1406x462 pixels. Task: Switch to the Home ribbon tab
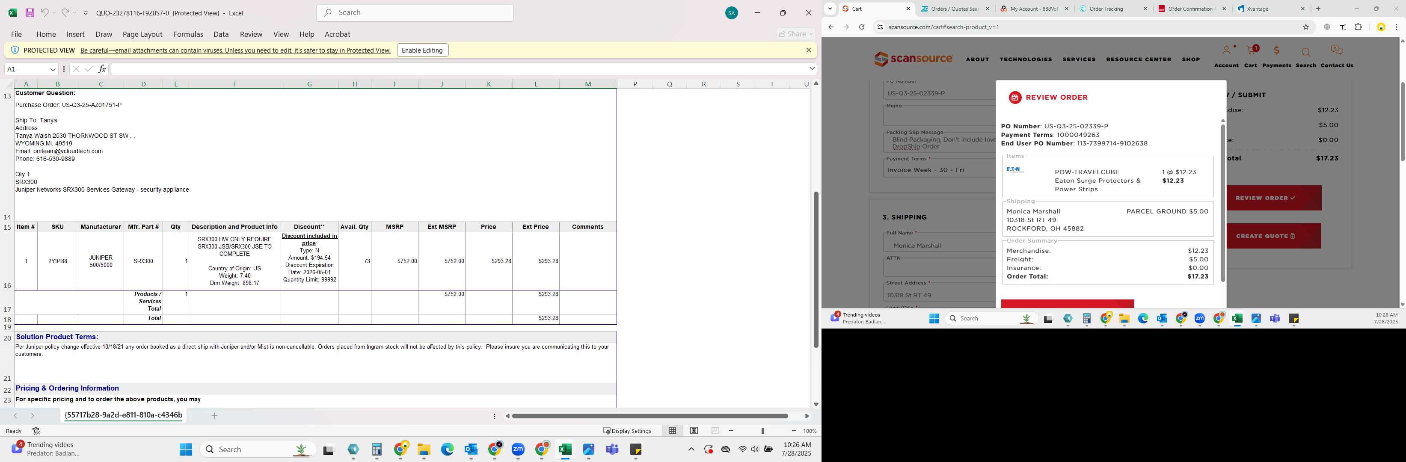point(46,34)
